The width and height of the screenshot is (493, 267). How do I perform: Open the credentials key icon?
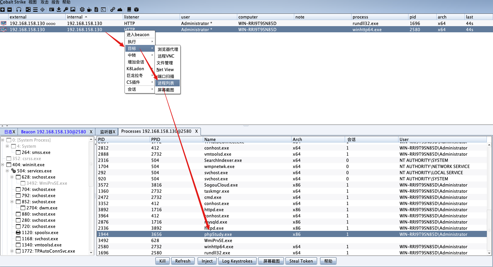click(x=66, y=10)
